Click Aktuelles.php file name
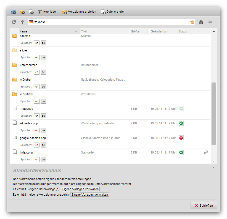227x219 pixels. pos(29,123)
